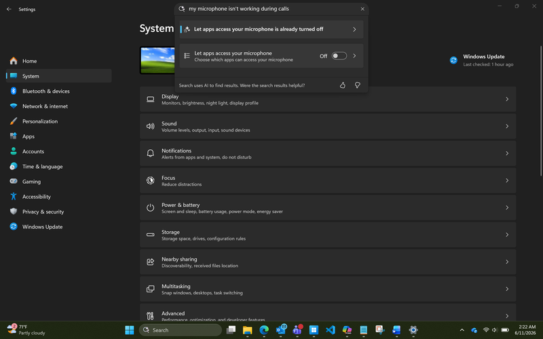The width and height of the screenshot is (543, 339).
Task: Open Notifications settings
Action: click(328, 153)
